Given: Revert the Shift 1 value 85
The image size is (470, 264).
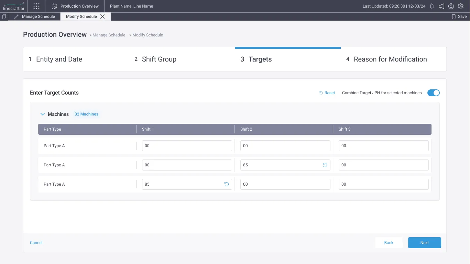Looking at the screenshot, I should point(226,184).
